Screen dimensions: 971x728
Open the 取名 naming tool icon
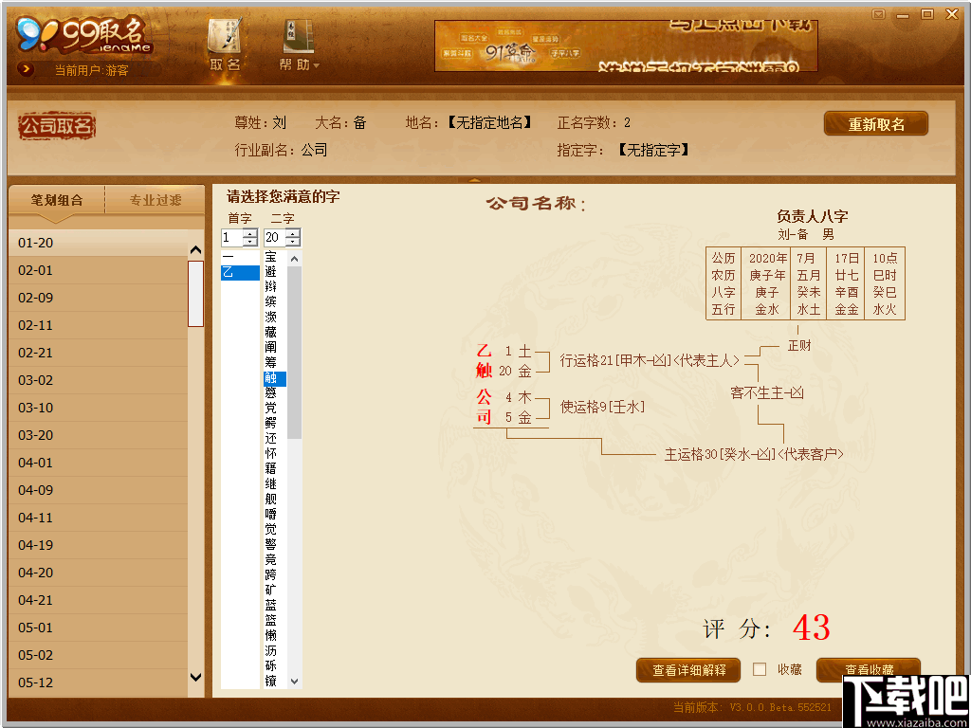[225, 45]
